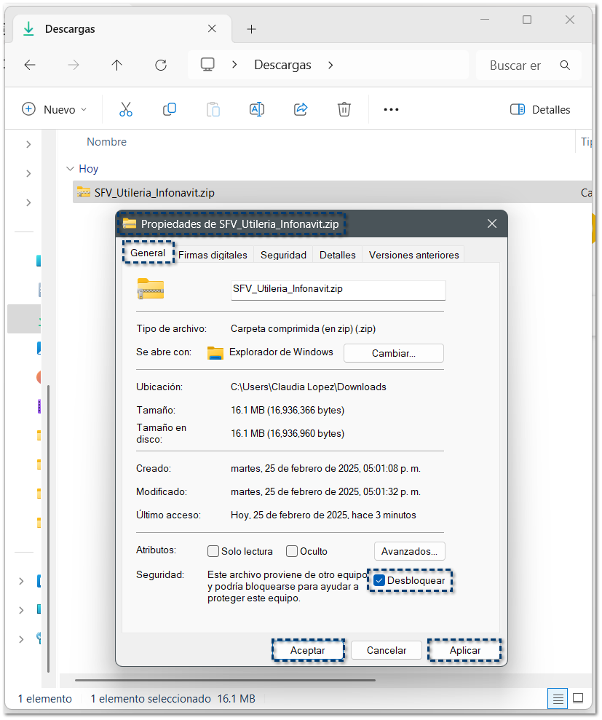Untick the Desbloquear checkbox

[379, 580]
